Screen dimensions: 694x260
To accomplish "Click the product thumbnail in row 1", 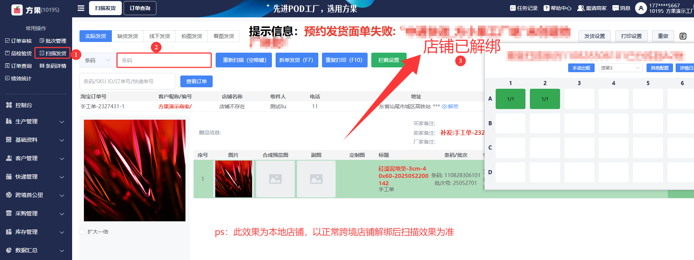I will point(234,179).
